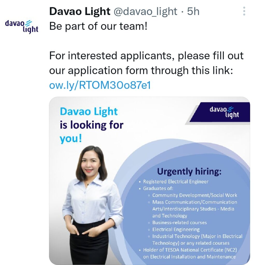Screen dimensions: 259x265
Task: Click the 'For interested applicants' tweet text
Action: (x=146, y=63)
